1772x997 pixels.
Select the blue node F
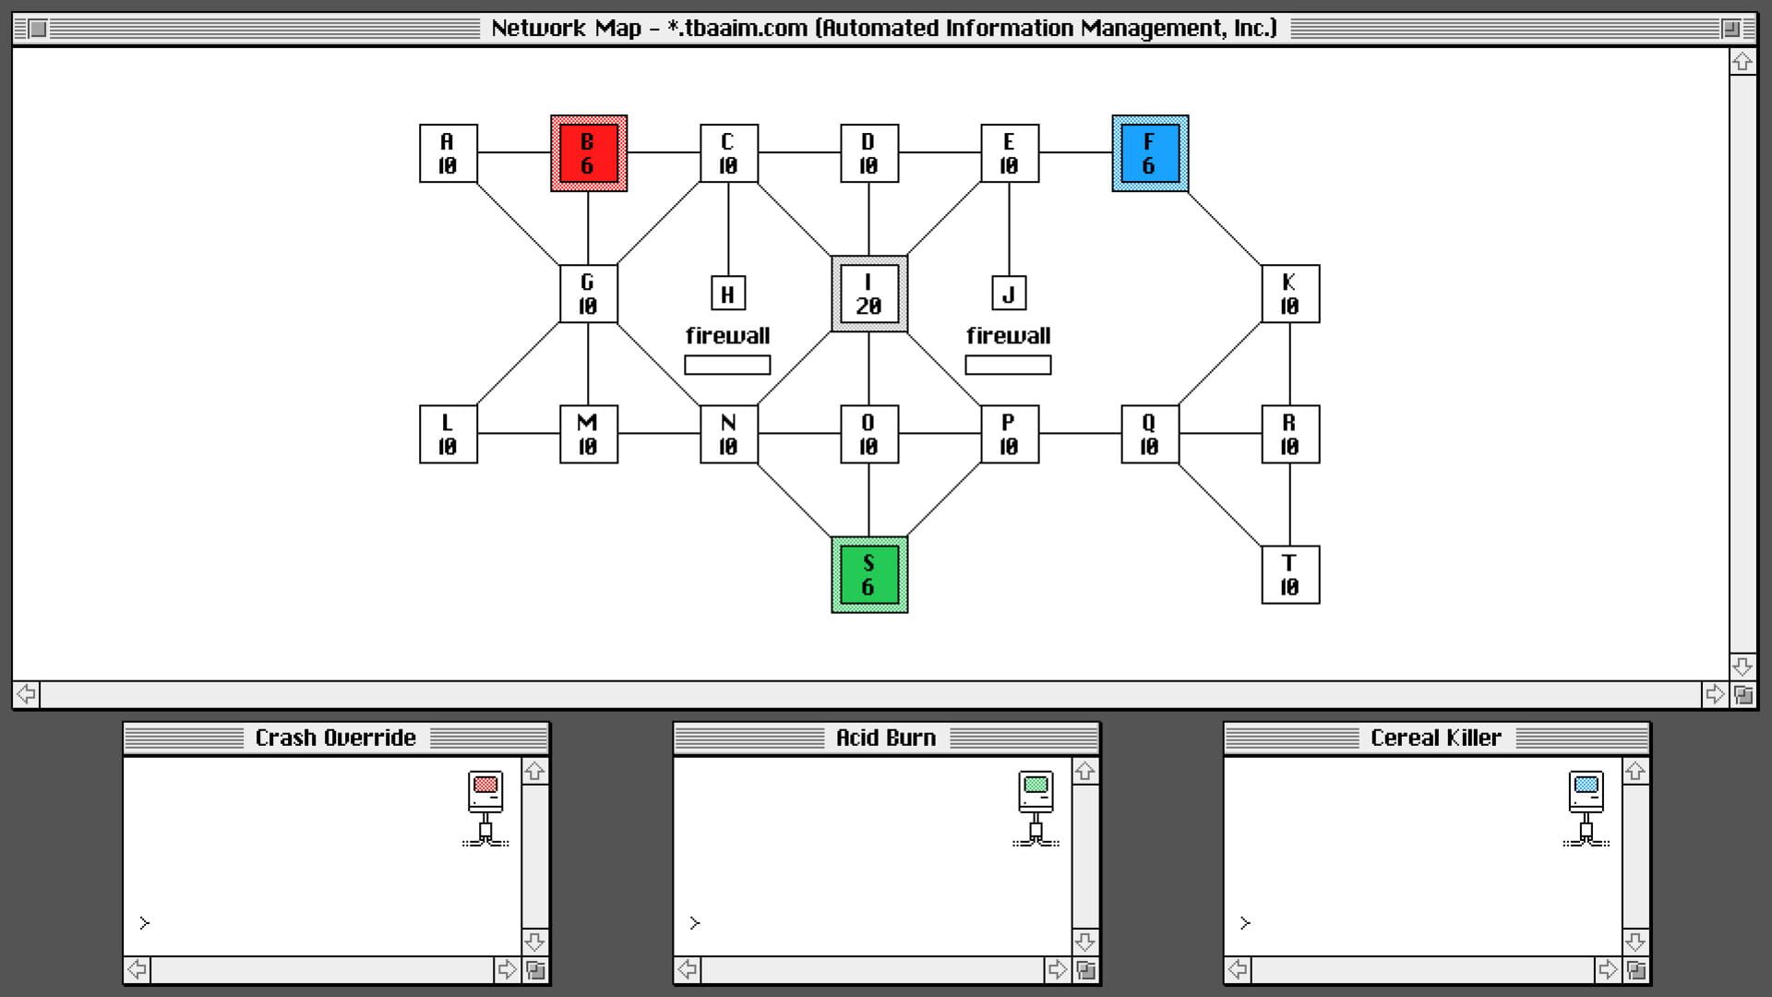1150,153
